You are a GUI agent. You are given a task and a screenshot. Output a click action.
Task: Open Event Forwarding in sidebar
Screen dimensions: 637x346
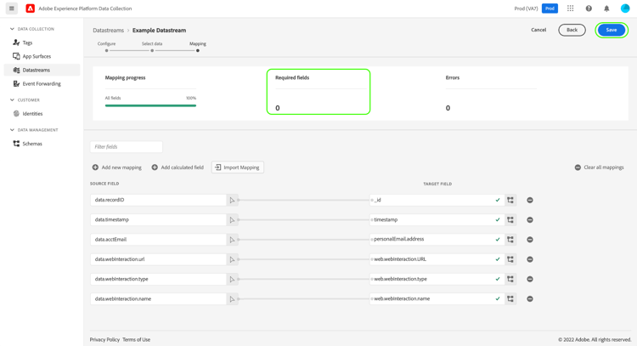click(x=42, y=84)
